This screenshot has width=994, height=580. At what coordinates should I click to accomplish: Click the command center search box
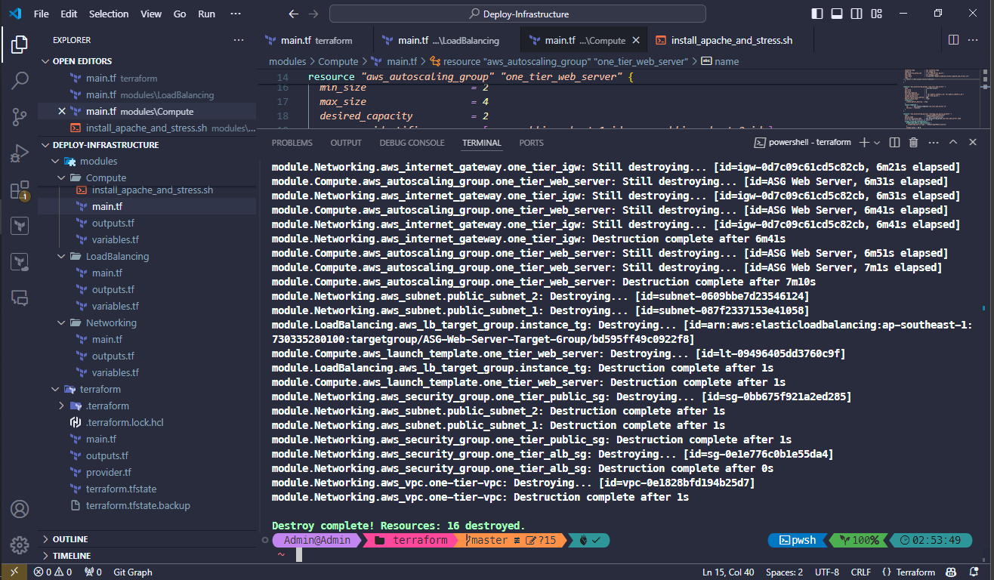(517, 14)
